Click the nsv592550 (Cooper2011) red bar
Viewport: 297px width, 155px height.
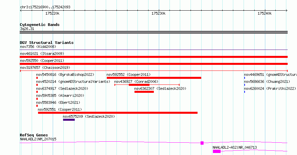154,64
